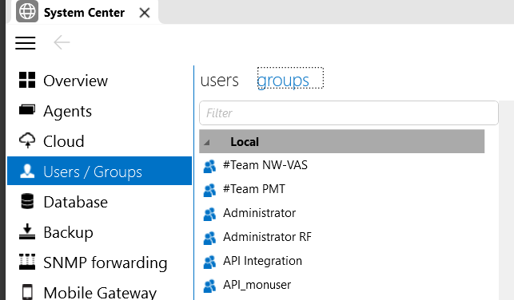Click the Backup download icon
Viewport: 514px width, 300px height.
[x=27, y=231]
